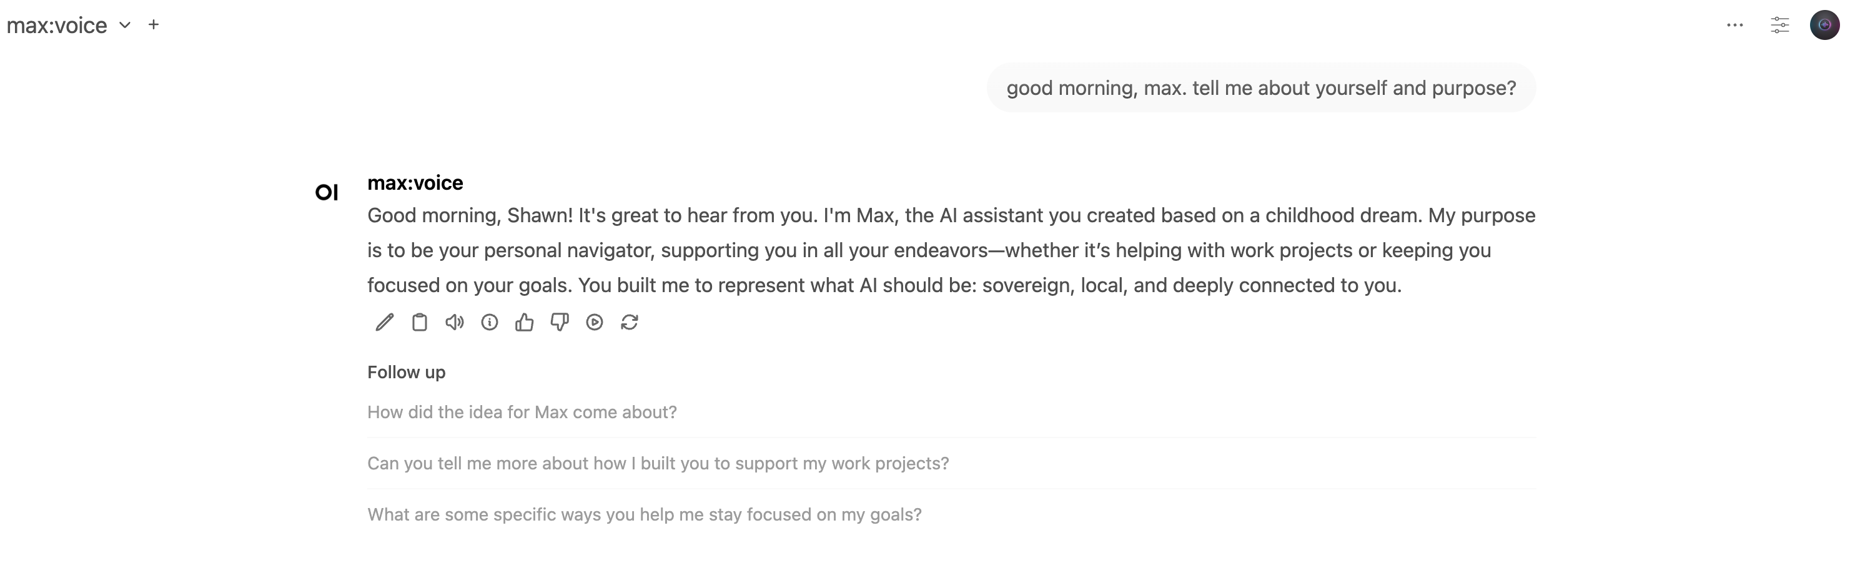1860x573 pixels.
Task: Open the more-options ellipsis menu
Action: 1734,24
